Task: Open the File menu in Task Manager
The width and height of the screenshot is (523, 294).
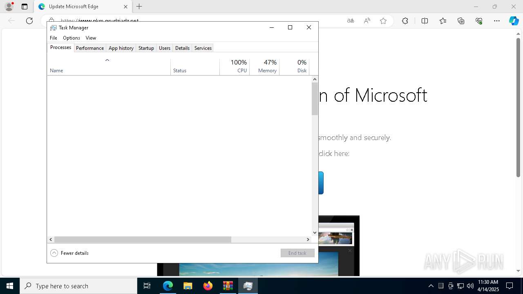Action: pos(54,38)
